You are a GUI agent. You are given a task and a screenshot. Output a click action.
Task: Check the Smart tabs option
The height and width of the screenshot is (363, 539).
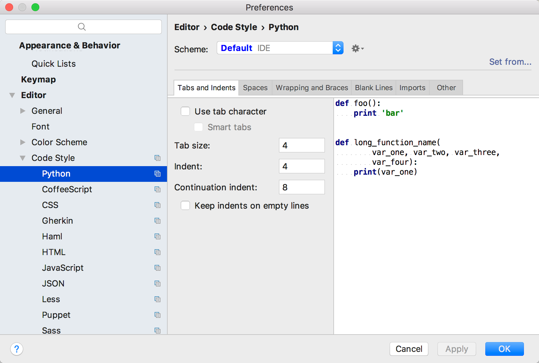click(198, 127)
